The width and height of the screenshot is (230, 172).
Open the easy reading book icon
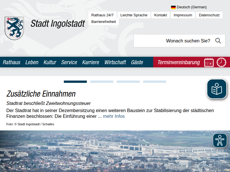point(217,89)
